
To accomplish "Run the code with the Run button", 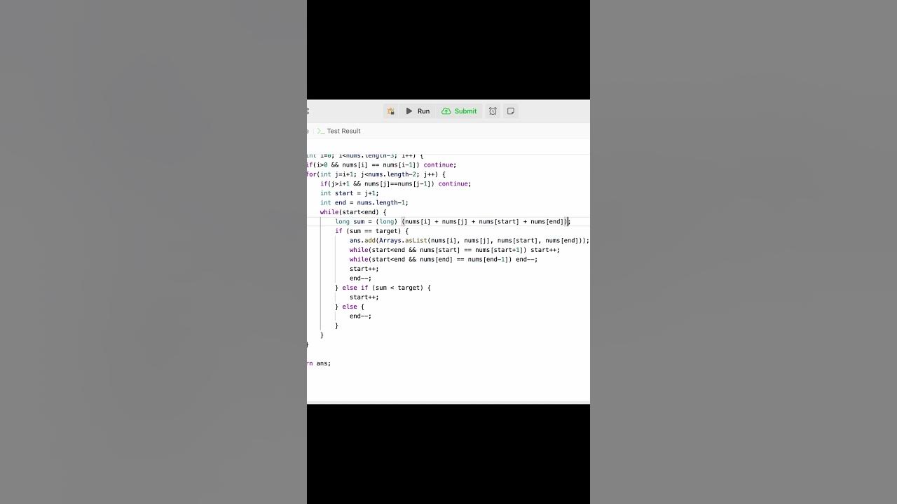I will pos(418,111).
